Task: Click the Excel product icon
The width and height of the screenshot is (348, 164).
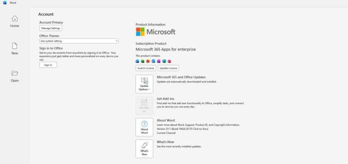Action: coord(143,61)
